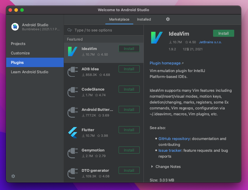Click the Genymotion plug icon
The image size is (248, 190).
[72, 153]
